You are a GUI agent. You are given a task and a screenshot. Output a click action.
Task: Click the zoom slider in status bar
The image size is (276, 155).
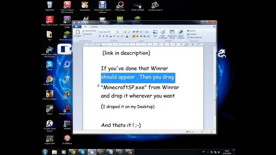pyautogui.click(x=202, y=132)
